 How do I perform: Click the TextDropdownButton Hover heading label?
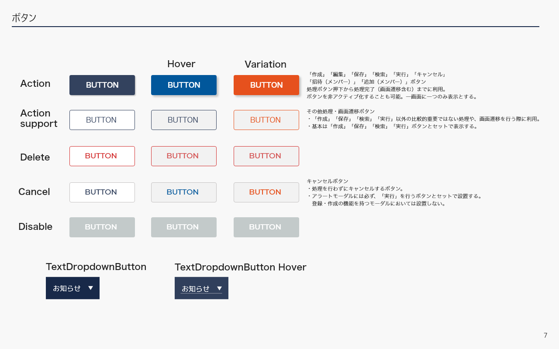pyautogui.click(x=240, y=267)
